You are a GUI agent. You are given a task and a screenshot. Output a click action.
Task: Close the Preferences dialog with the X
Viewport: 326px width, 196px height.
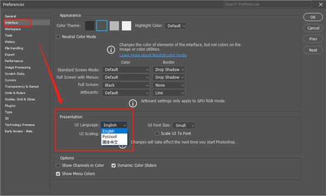[321, 4]
